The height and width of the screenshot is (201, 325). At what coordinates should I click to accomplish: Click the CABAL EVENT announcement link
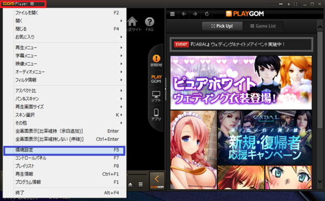pos(241,44)
